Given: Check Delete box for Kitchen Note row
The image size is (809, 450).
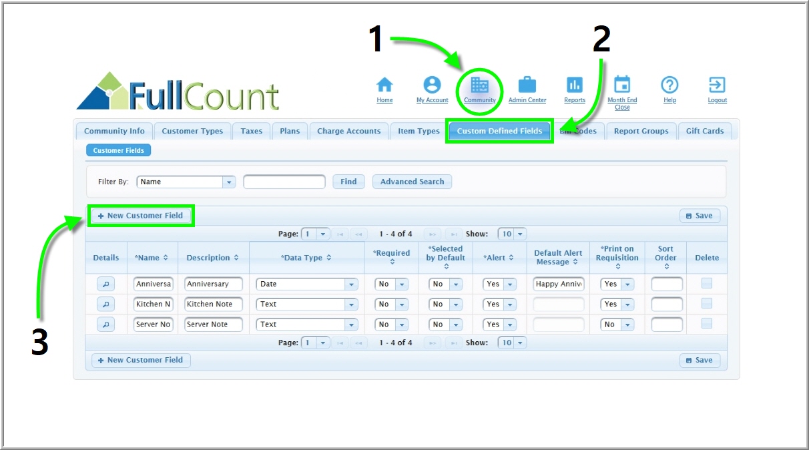Looking at the screenshot, I should pyautogui.click(x=706, y=304).
